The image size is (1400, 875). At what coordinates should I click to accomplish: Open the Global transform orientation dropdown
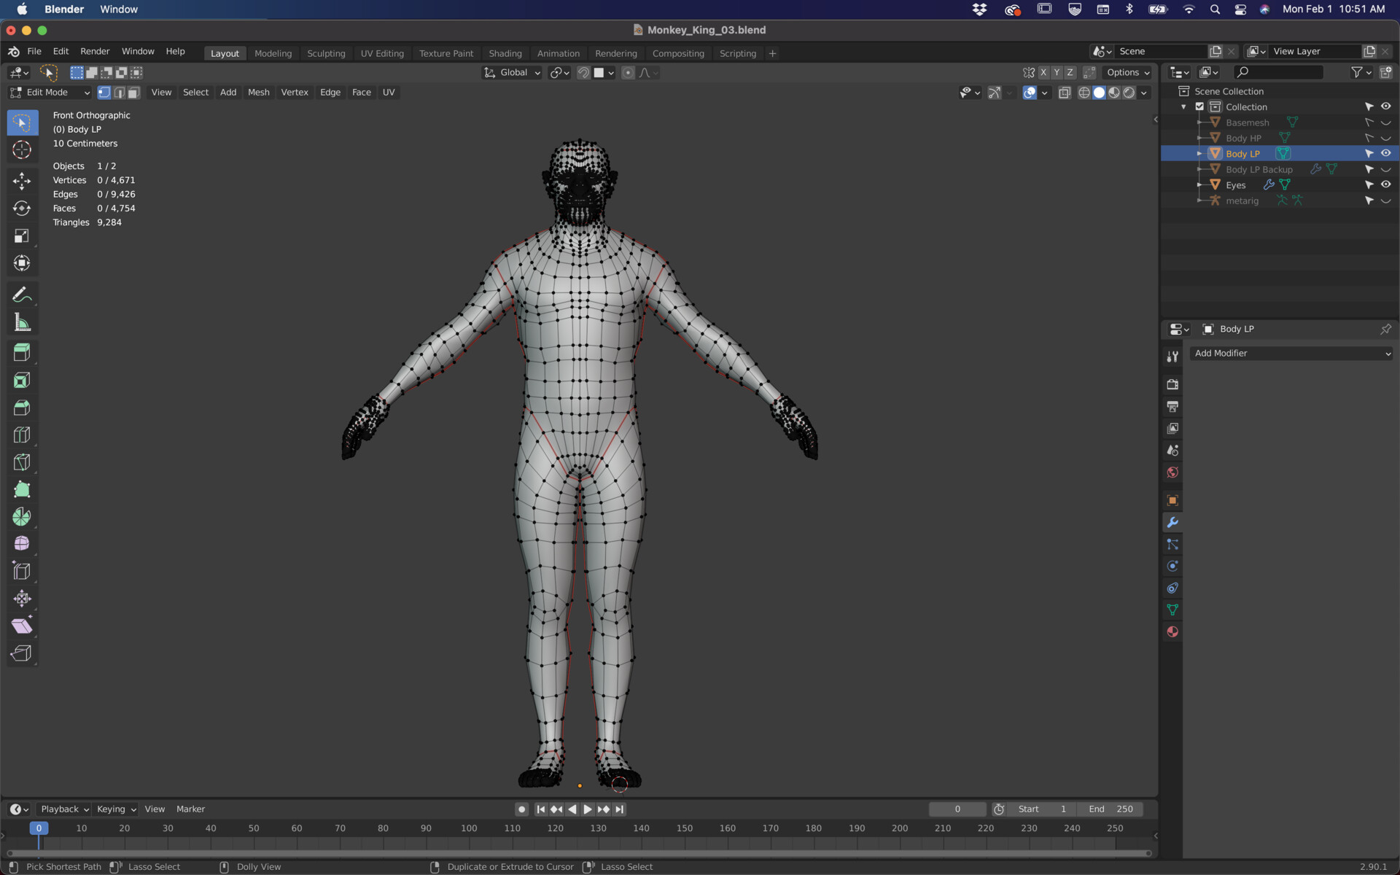(511, 72)
